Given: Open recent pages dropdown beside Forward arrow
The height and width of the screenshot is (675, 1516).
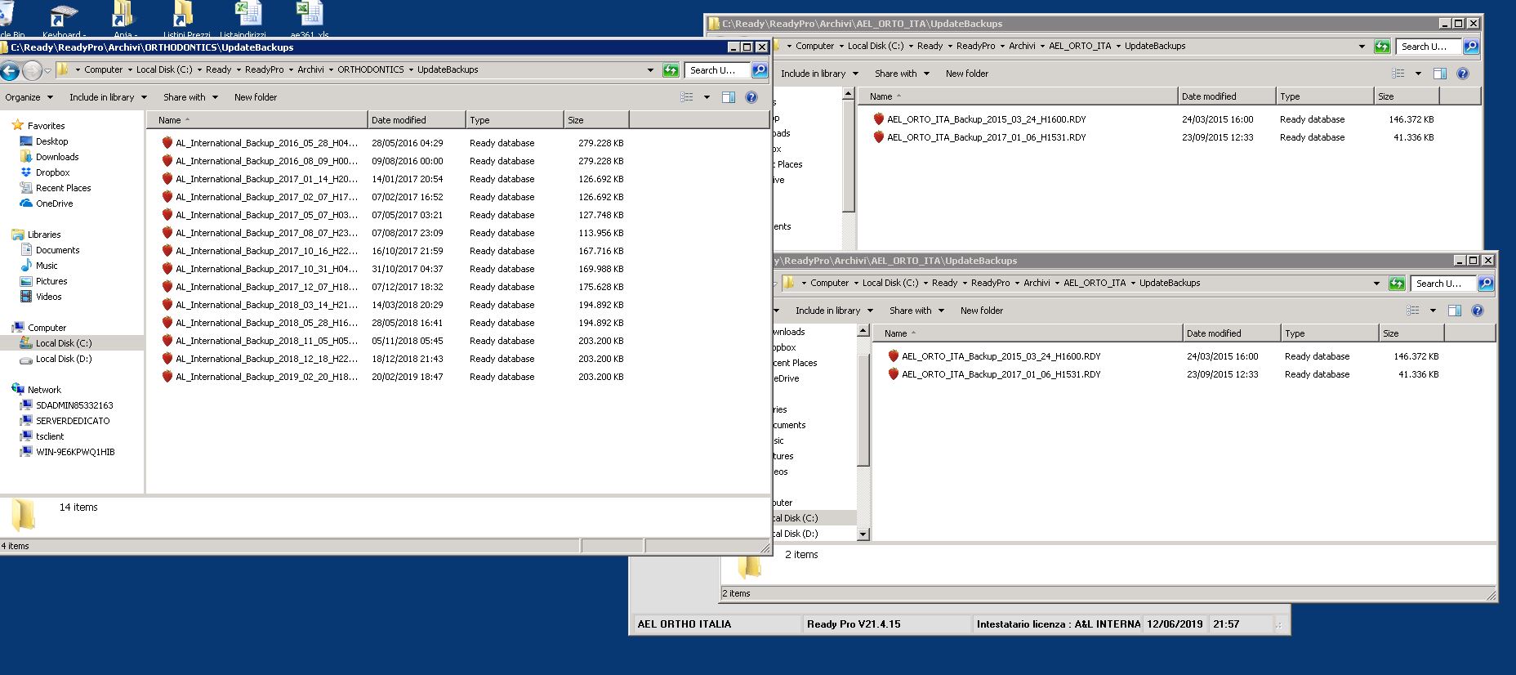Looking at the screenshot, I should click(x=47, y=71).
